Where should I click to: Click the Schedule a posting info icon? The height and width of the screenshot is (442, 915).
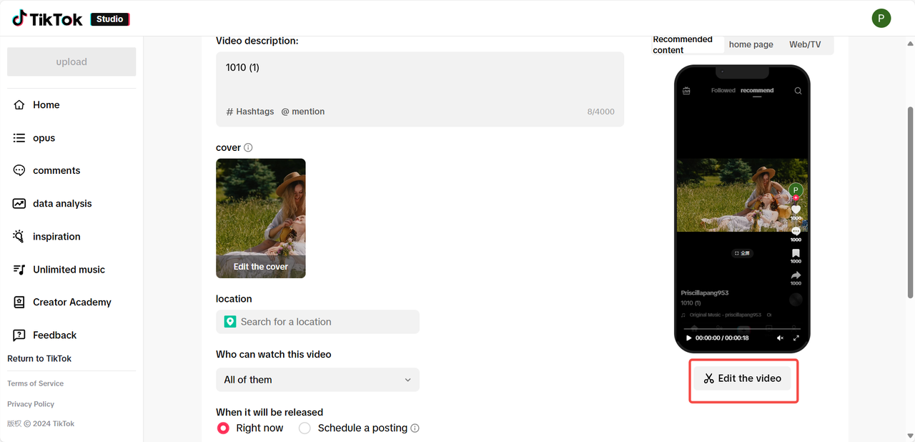(415, 428)
